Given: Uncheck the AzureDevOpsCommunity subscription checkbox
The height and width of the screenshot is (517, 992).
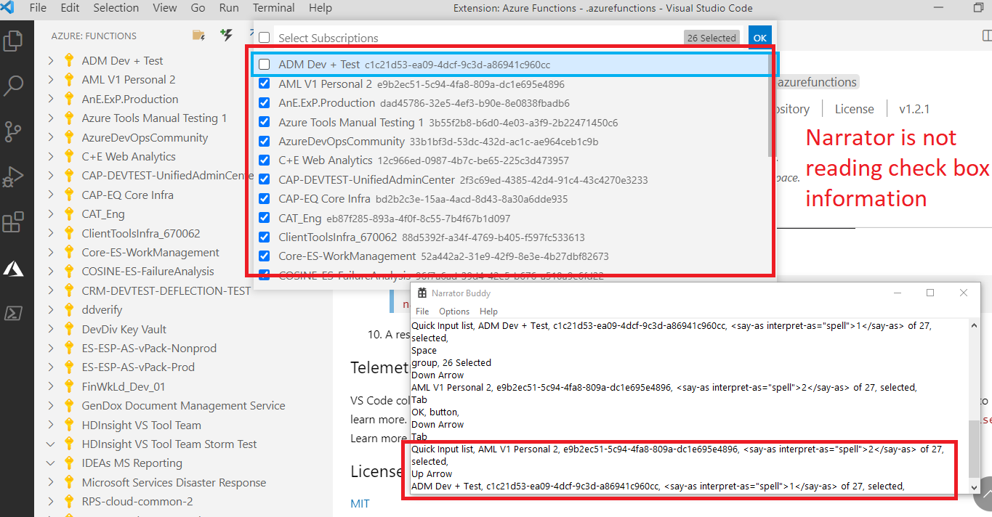Looking at the screenshot, I should [265, 141].
